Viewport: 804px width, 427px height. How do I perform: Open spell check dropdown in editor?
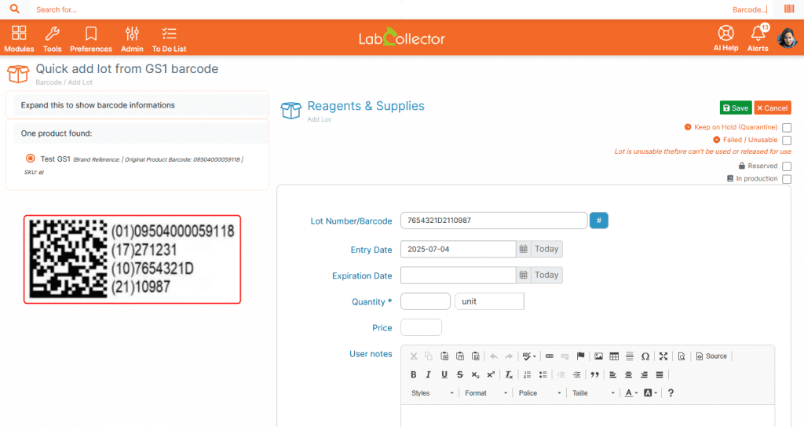529,356
